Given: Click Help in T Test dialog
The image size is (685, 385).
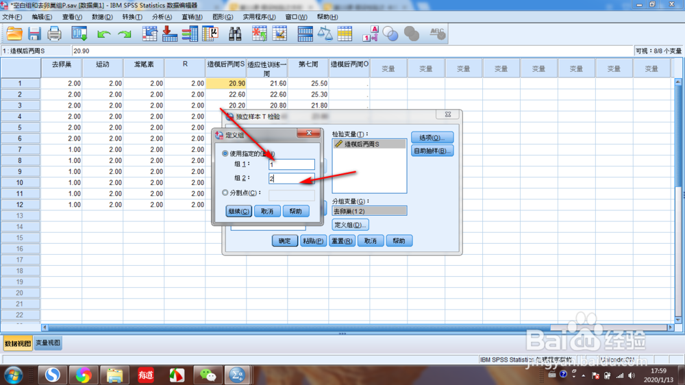Looking at the screenshot, I should pos(399,240).
